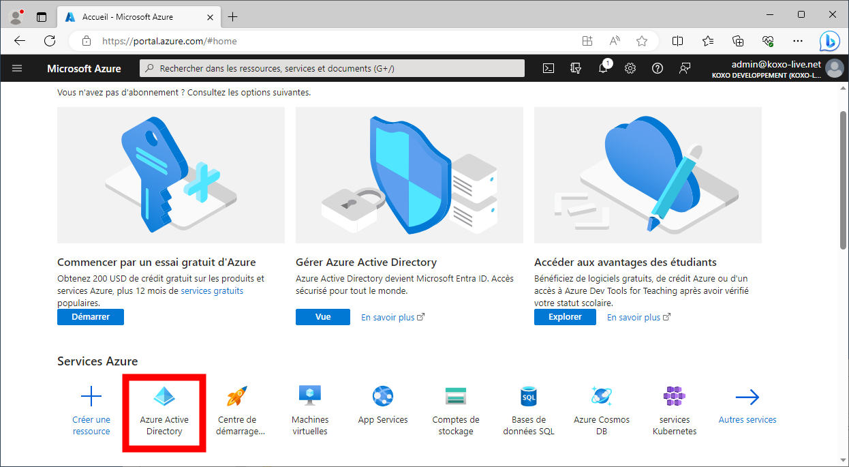Image resolution: width=849 pixels, height=467 pixels.
Task: Click the Vue button
Action: tap(323, 317)
